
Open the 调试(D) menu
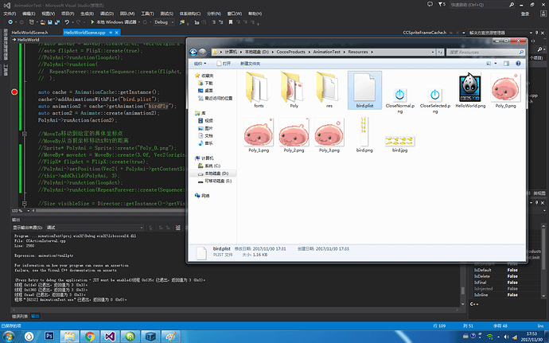click(x=107, y=14)
